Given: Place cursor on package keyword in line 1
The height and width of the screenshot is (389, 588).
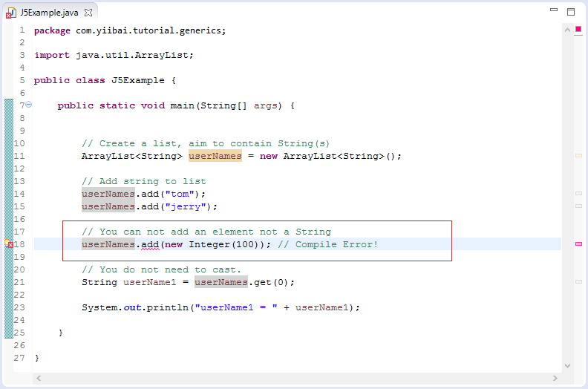Looking at the screenshot, I should coord(52,30).
